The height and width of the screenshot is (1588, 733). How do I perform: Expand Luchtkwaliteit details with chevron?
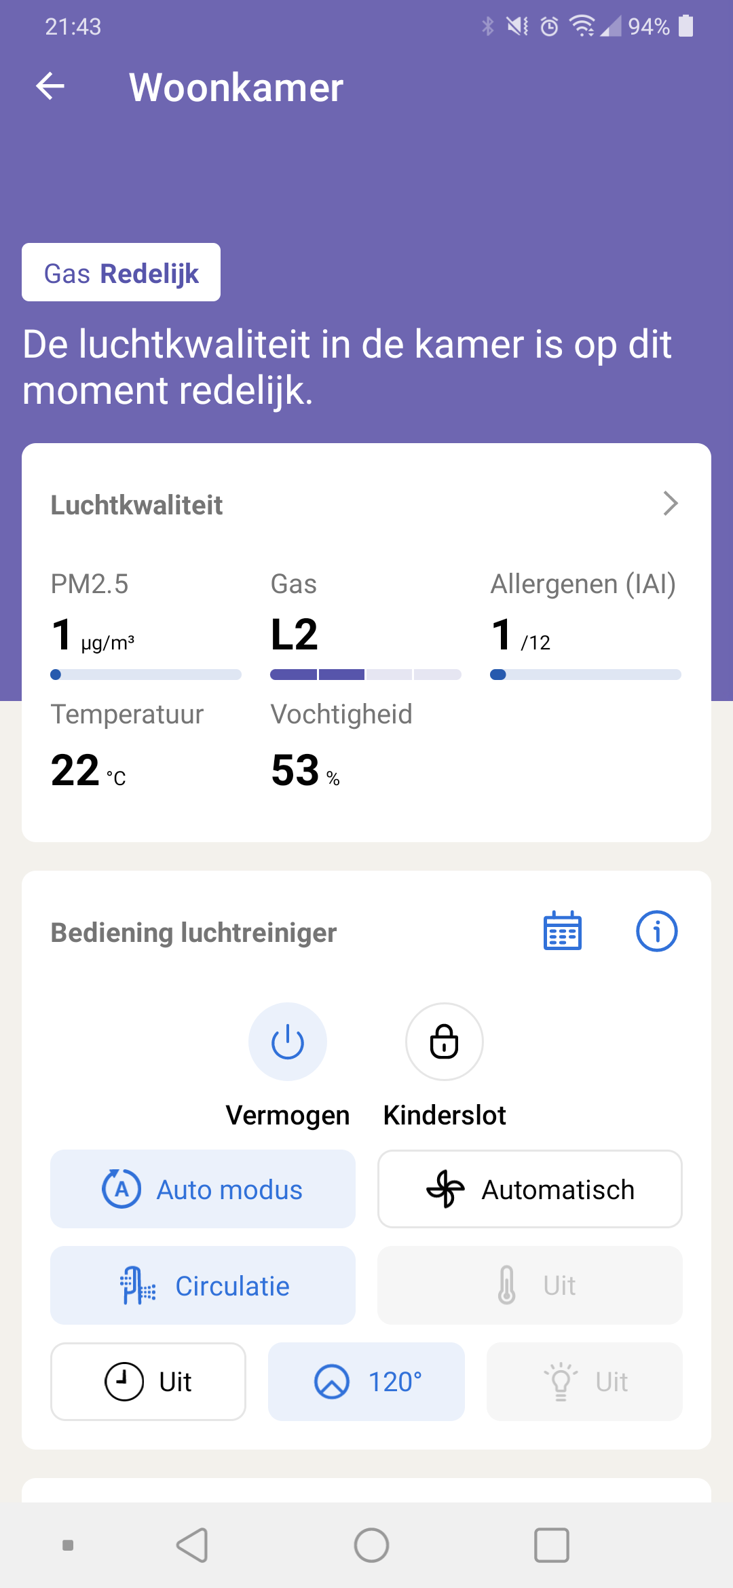point(671,504)
